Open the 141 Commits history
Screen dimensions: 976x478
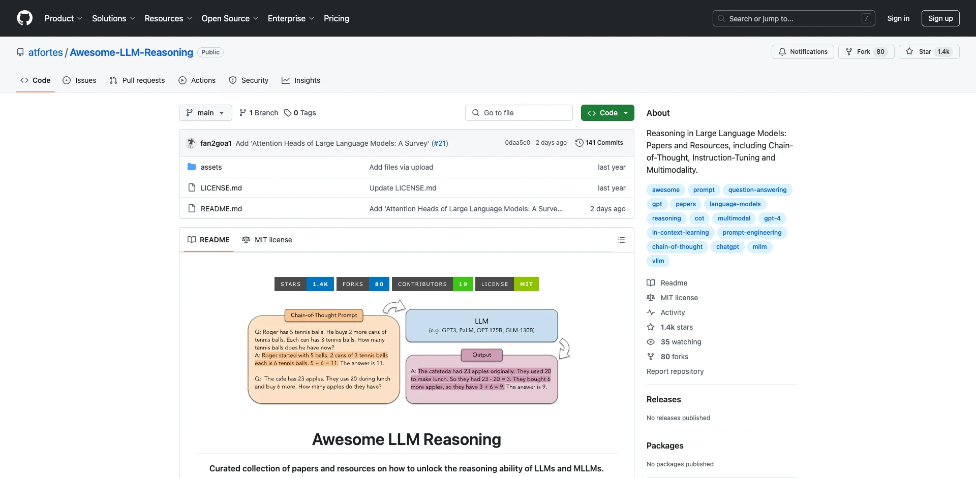click(599, 143)
